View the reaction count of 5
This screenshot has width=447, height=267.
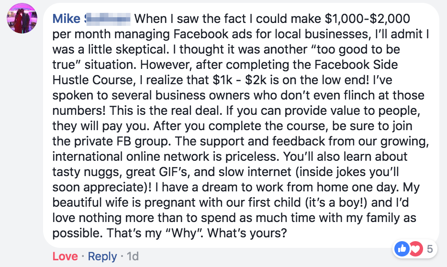click(x=430, y=249)
